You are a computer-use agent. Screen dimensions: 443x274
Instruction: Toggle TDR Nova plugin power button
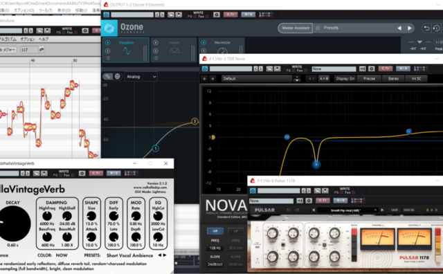(205, 68)
